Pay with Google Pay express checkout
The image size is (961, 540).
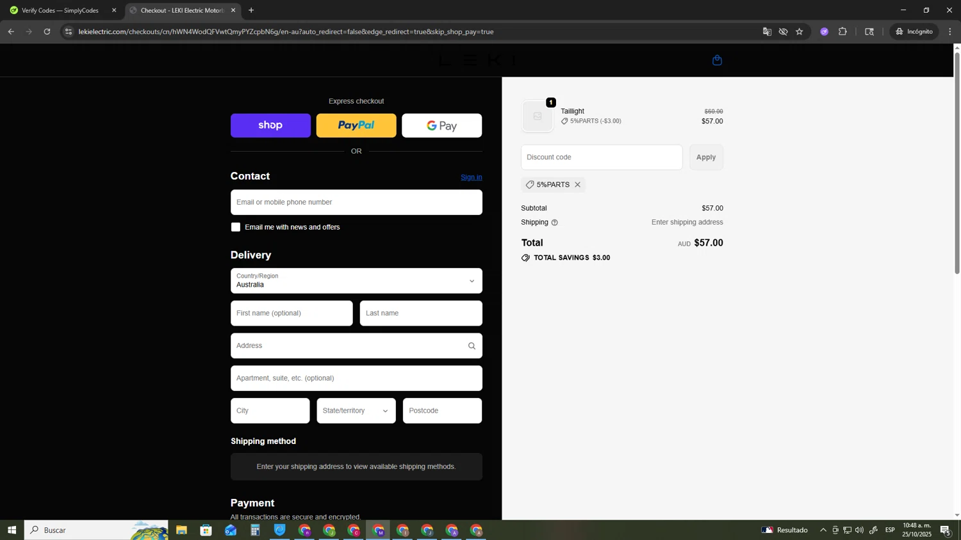(x=442, y=125)
